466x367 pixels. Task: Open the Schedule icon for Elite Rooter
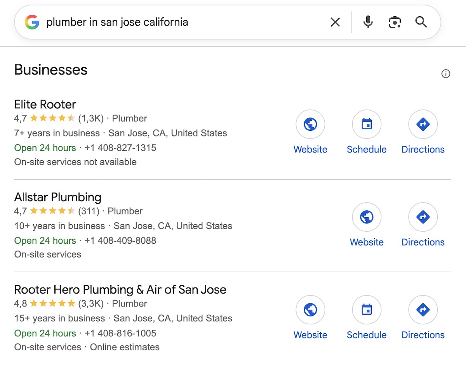coord(367,124)
